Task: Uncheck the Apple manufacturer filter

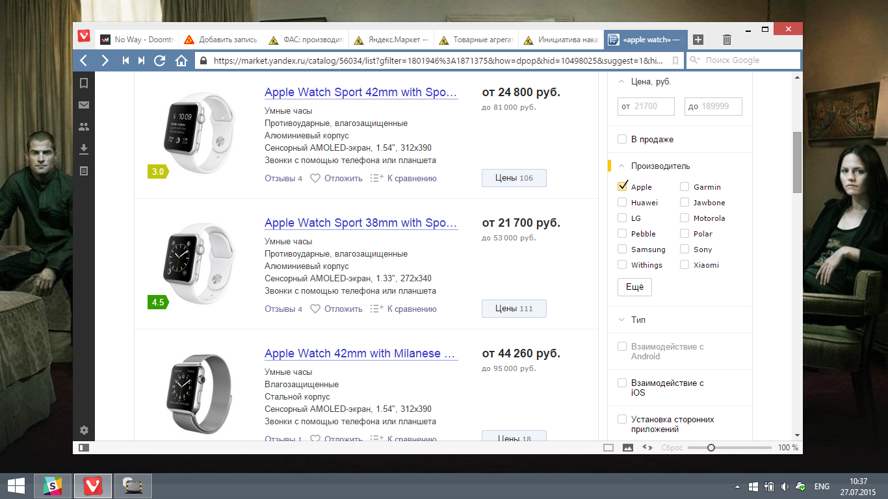Action: tap(622, 186)
